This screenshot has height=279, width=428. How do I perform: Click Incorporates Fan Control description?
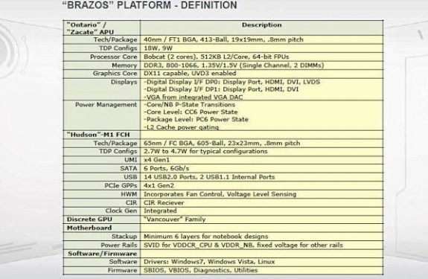pyautogui.click(x=220, y=194)
